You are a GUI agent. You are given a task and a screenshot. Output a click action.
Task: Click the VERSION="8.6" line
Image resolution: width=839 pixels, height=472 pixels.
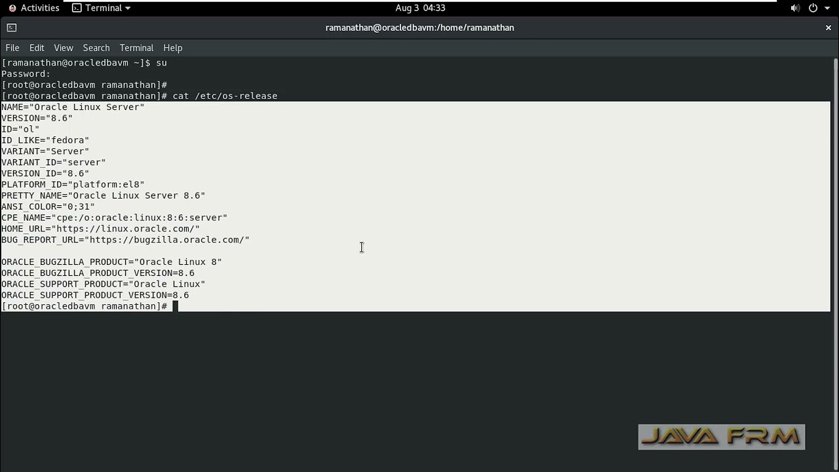point(37,118)
